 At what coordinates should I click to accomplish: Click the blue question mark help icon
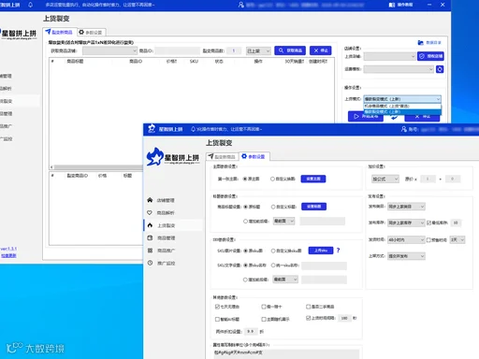[338, 251]
